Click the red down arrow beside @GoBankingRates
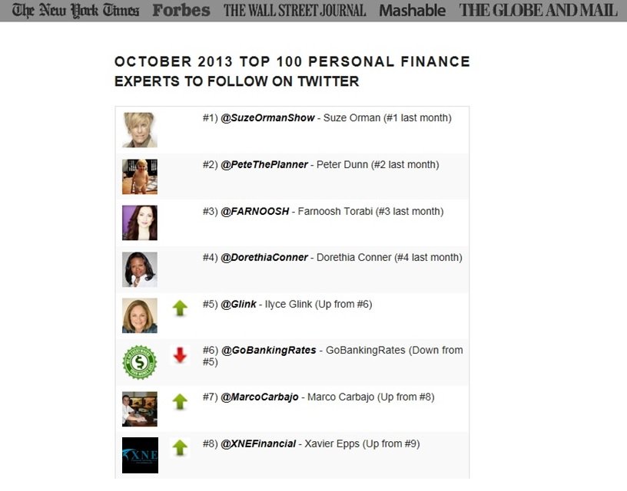Viewport: 627px width, 491px height. click(x=180, y=354)
